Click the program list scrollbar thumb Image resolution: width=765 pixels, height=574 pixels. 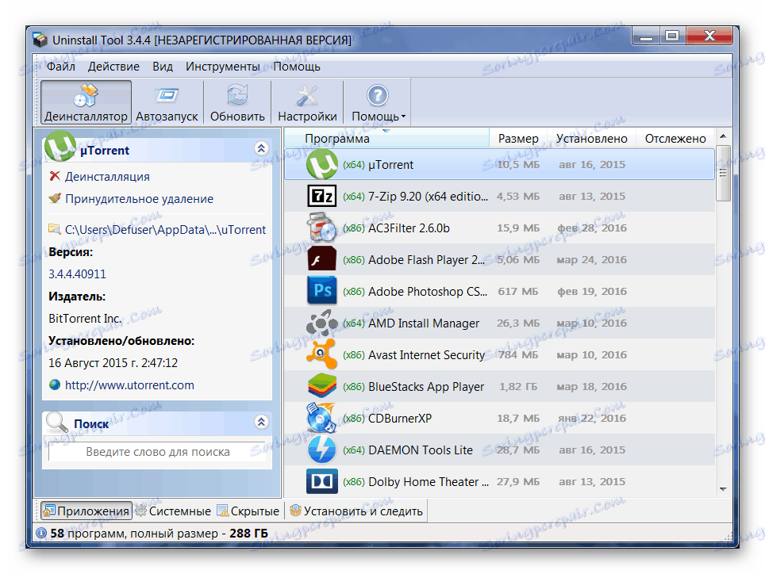pyautogui.click(x=723, y=173)
